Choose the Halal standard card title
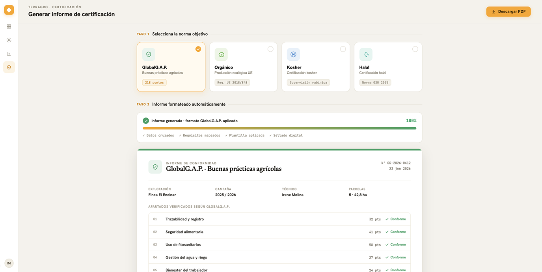This screenshot has height=272, width=542. (364, 67)
